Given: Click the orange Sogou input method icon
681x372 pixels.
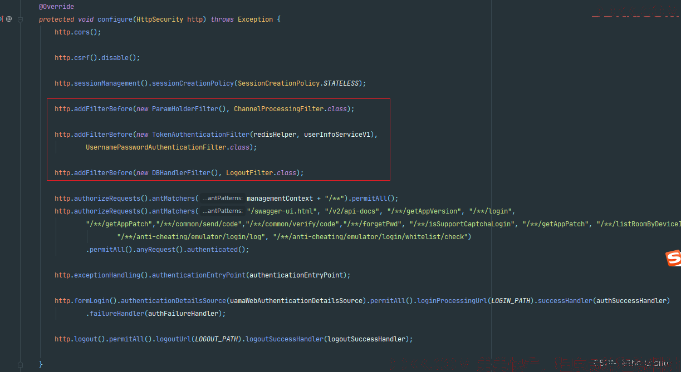Looking at the screenshot, I should 674,259.
